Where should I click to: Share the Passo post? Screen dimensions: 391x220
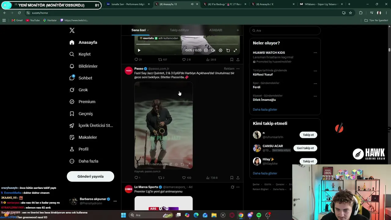[238, 178]
